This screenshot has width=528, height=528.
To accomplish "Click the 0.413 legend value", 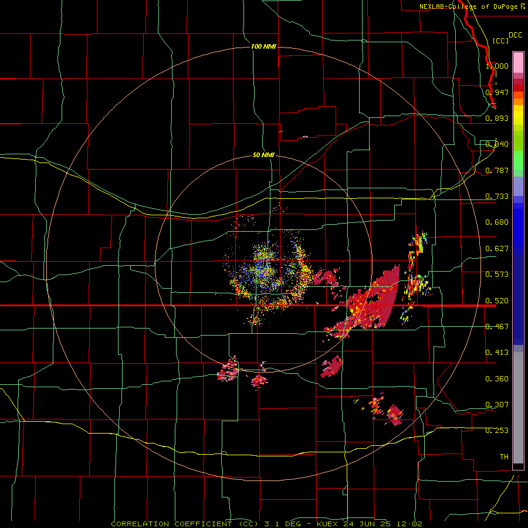I will click(x=497, y=353).
